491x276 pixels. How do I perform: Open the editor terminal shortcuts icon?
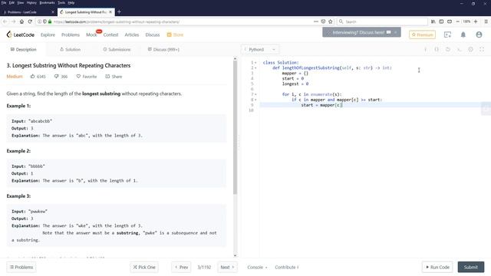pos(459,49)
